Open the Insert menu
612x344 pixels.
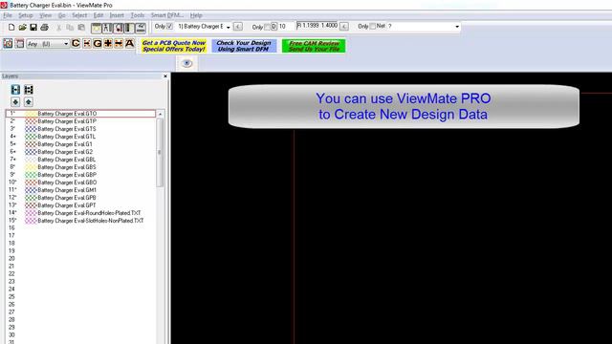pos(117,15)
